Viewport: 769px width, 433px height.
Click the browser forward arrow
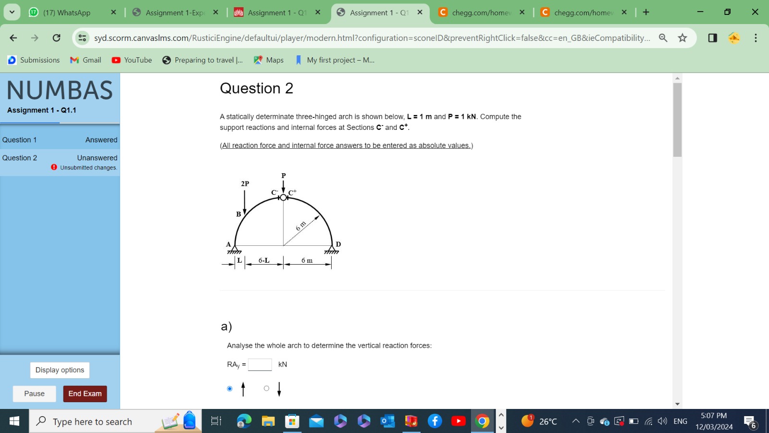tap(35, 38)
